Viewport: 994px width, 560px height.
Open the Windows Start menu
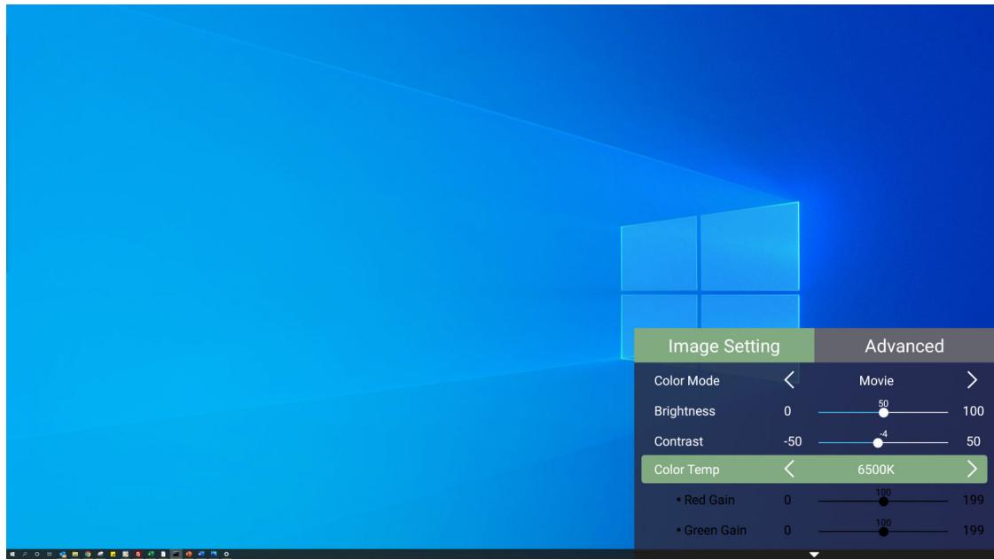tap(12, 555)
